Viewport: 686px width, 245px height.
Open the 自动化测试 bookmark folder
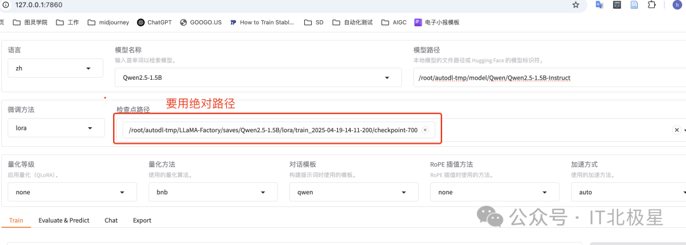coord(353,22)
